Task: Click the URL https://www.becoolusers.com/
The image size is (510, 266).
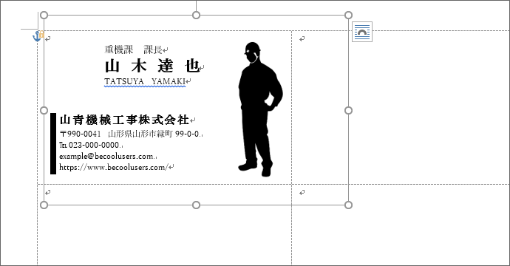Action: pyautogui.click(x=114, y=167)
